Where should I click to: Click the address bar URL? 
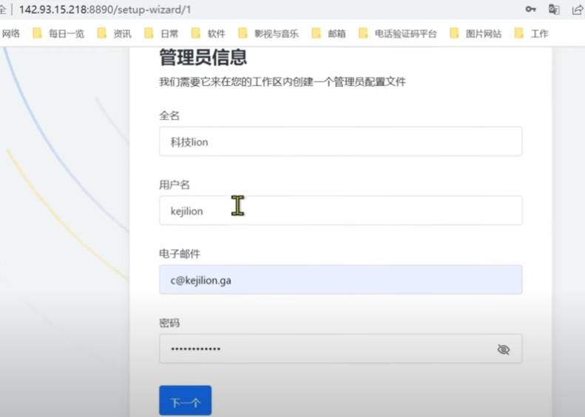[x=105, y=10]
